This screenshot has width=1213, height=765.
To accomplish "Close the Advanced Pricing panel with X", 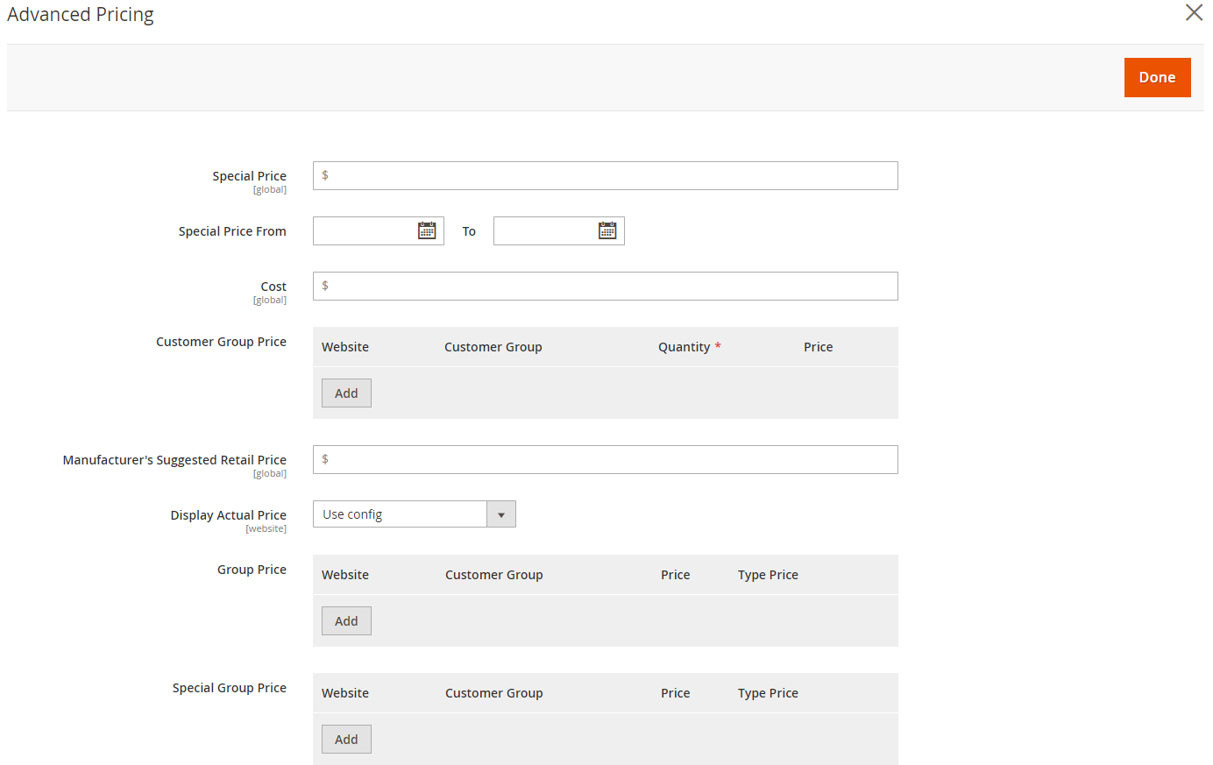I will pyautogui.click(x=1194, y=12).
